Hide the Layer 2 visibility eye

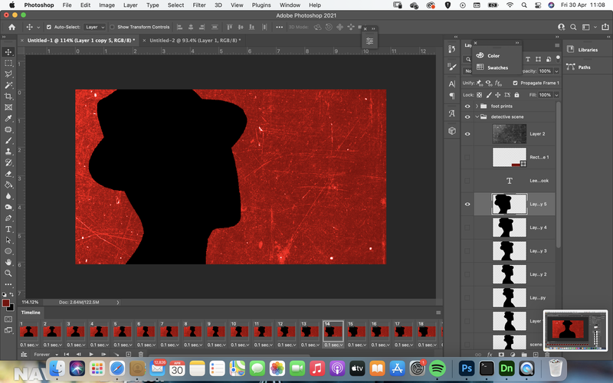(467, 133)
